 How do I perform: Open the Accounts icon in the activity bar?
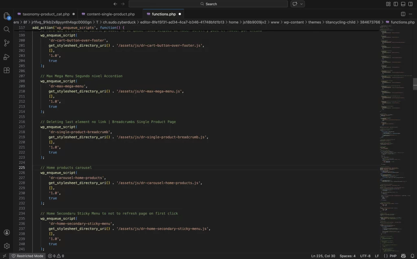click(6, 232)
